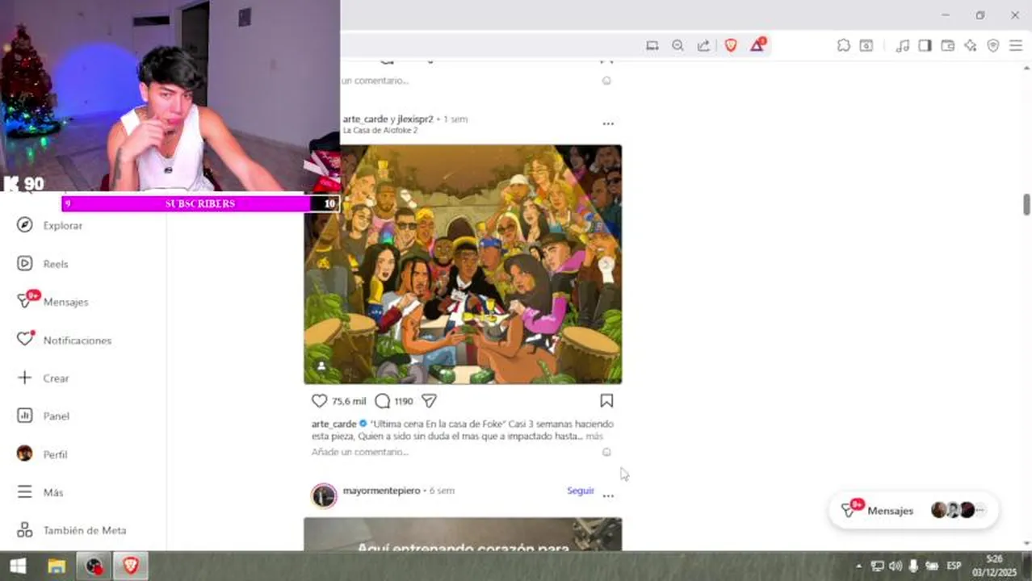Click Crear plus icon in sidebar
The image size is (1032, 581).
(x=25, y=378)
